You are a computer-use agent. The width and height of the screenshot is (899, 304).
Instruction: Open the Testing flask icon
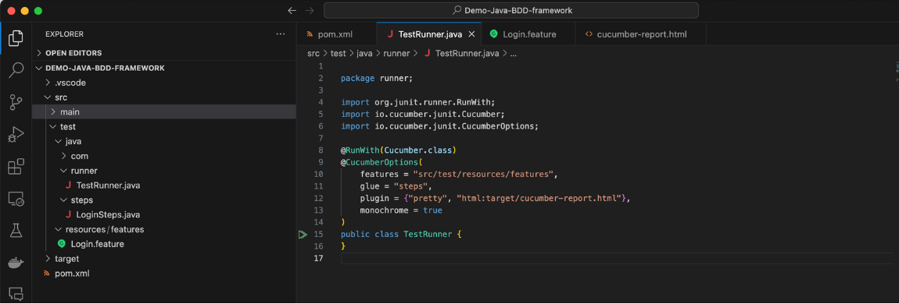(16, 230)
